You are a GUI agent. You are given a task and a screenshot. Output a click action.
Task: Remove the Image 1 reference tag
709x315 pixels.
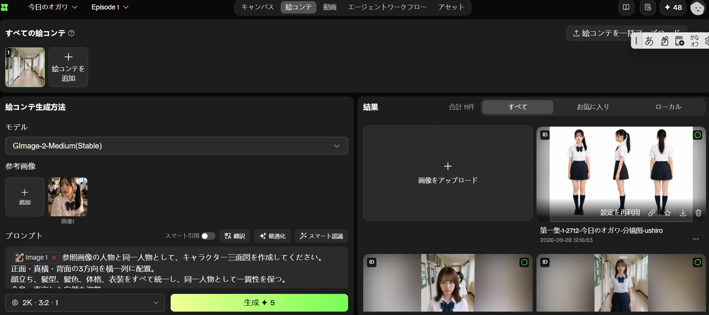click(x=54, y=258)
